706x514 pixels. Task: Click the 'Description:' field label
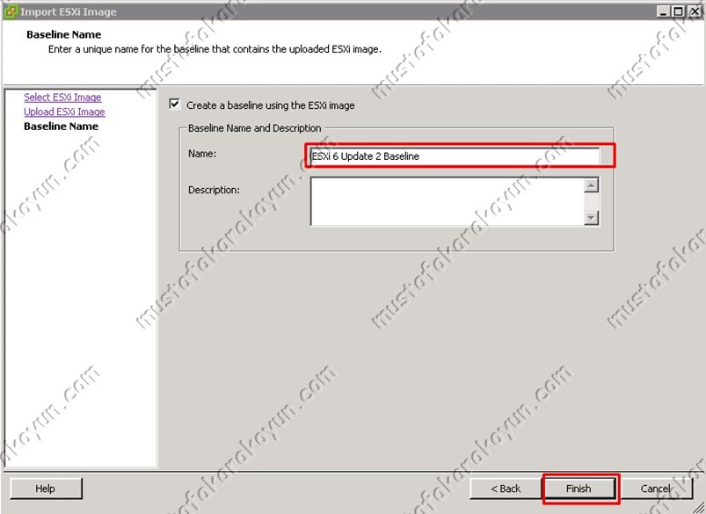(214, 190)
